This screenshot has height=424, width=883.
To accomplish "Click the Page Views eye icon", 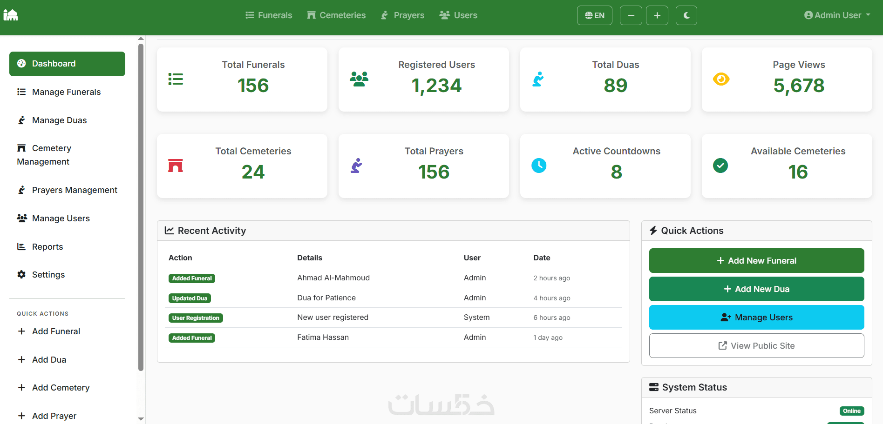I will 721,79.
